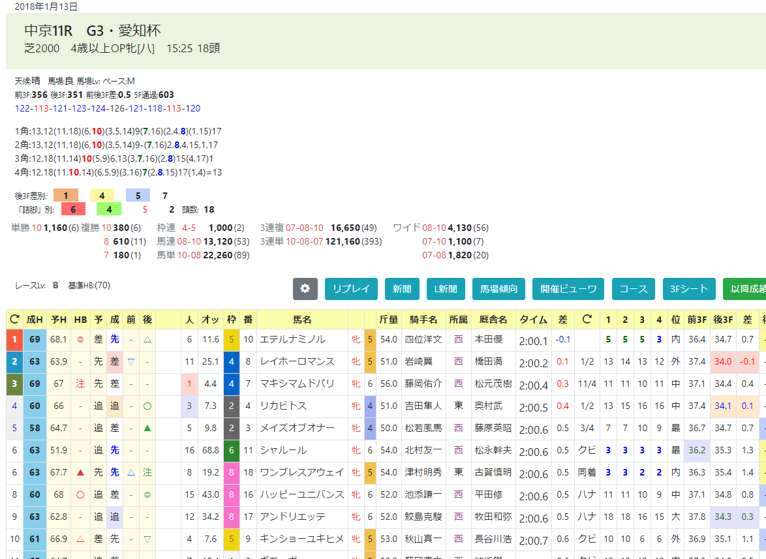
Task: Click time 2:00.1 of the winner
Action: pyautogui.click(x=534, y=340)
